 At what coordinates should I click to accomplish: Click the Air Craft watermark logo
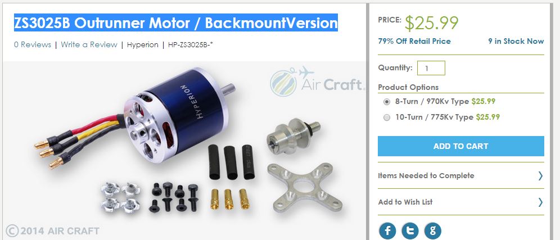pyautogui.click(x=317, y=82)
